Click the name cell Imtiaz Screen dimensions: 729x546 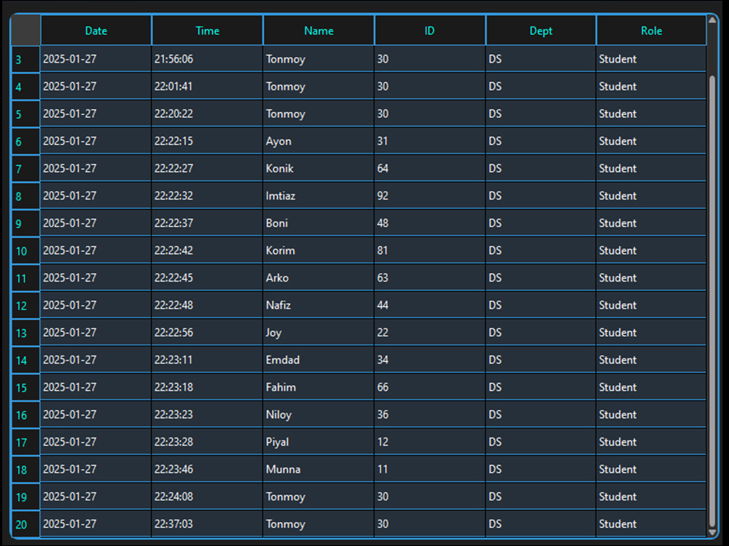(x=319, y=196)
